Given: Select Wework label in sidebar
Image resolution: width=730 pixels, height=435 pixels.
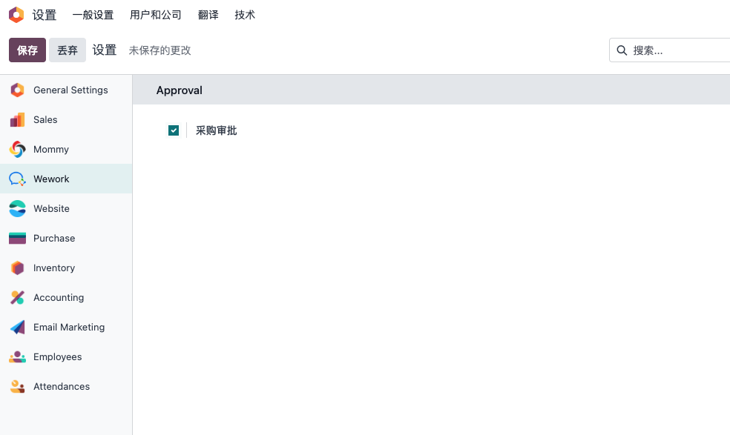Looking at the screenshot, I should pos(51,179).
